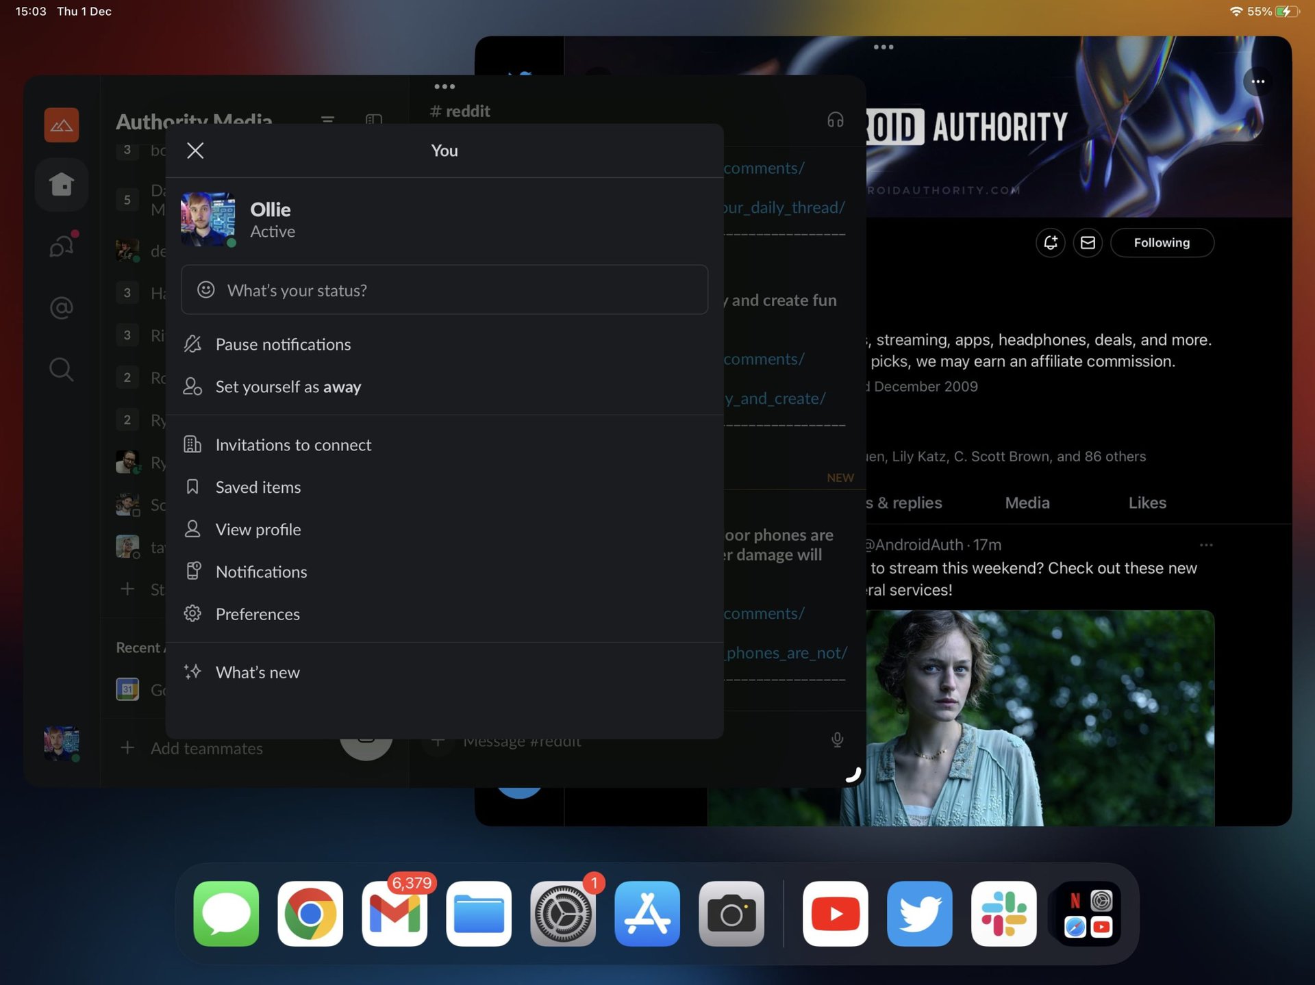Open Slack search magnifier icon
The image size is (1315, 985).
pos(62,370)
